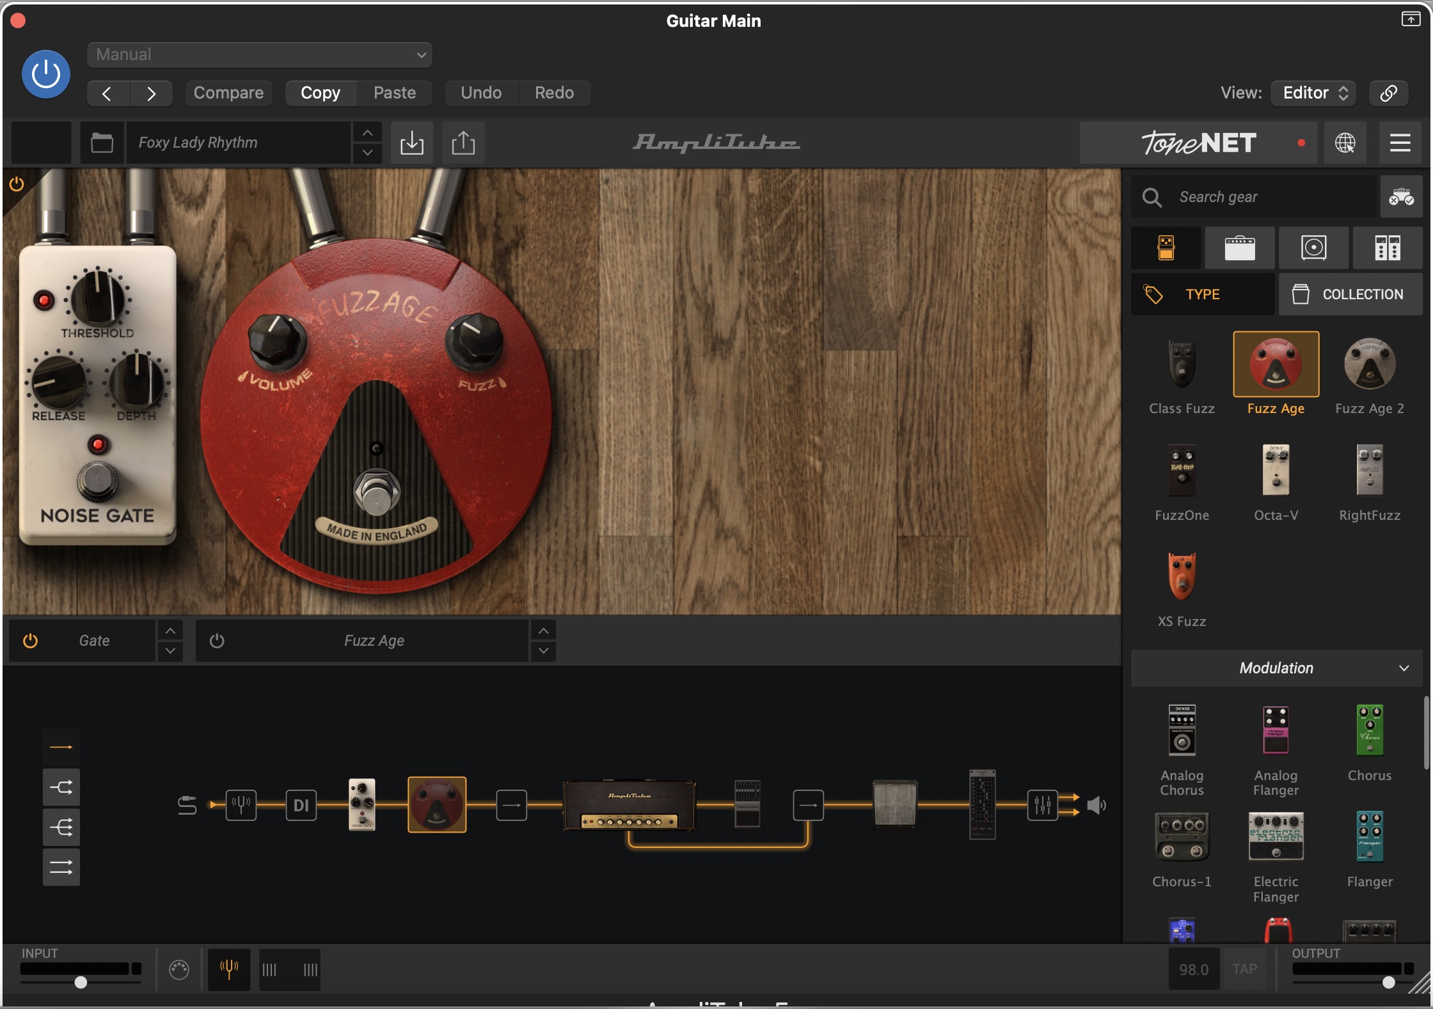Go to next preset arrow

click(151, 93)
